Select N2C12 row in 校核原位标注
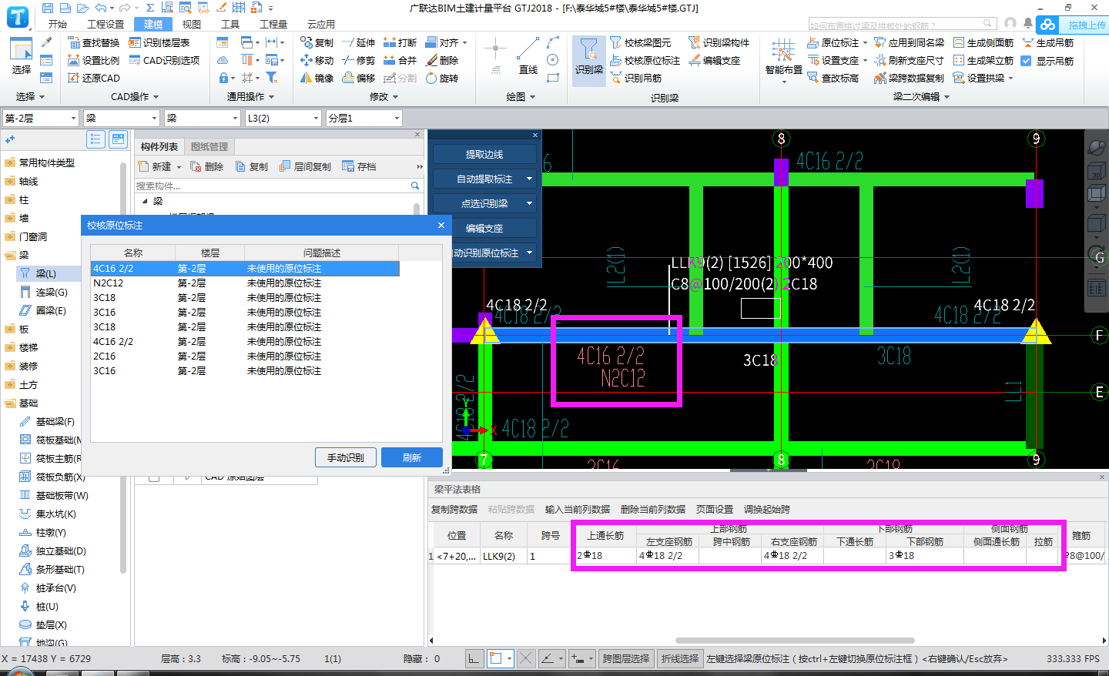Viewport: 1109px width, 676px height. [245, 283]
